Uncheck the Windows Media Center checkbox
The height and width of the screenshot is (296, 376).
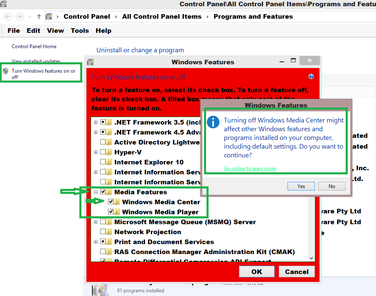pyautogui.click(x=111, y=202)
